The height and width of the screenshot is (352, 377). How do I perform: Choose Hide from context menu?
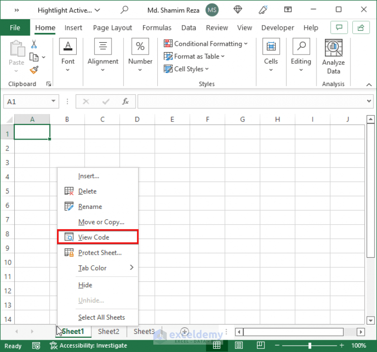(98, 285)
